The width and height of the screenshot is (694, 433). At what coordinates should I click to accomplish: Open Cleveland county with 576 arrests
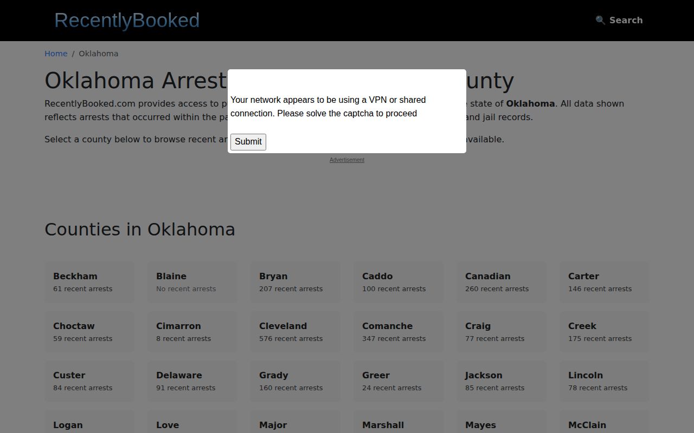pyautogui.click(x=295, y=332)
